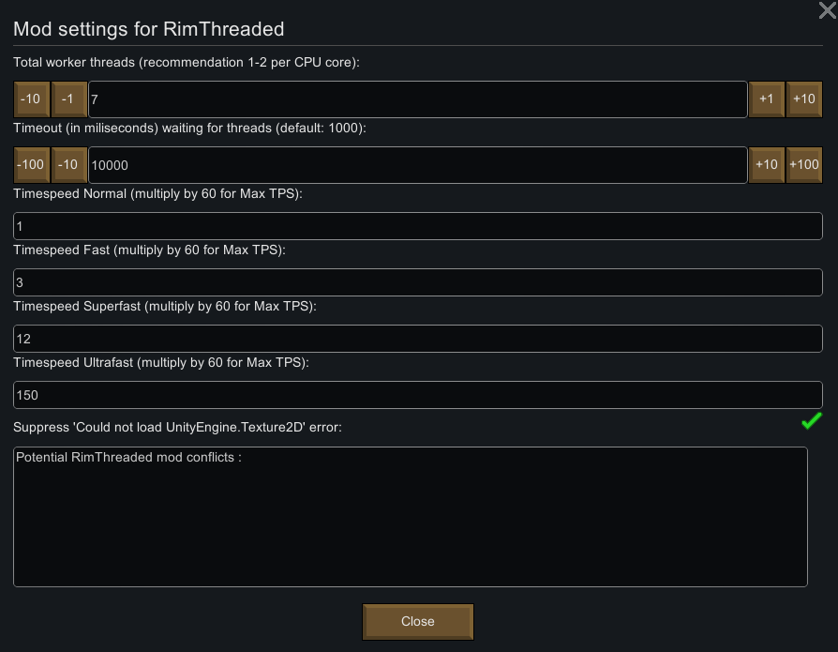Screen dimensions: 838x652
Task: Reduce thread timeout by 10 milliseconds
Action: pyautogui.click(x=68, y=165)
